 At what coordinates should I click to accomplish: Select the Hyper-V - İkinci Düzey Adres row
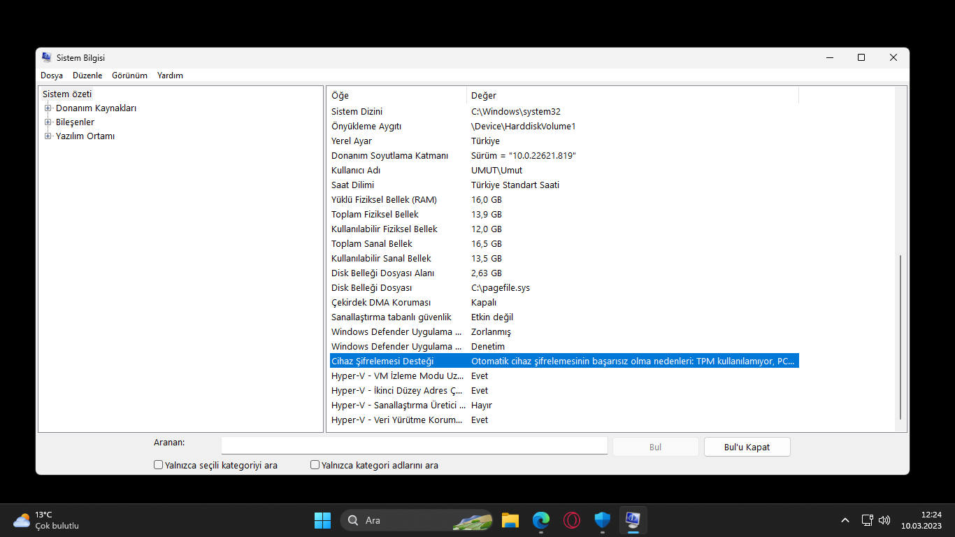tap(563, 391)
